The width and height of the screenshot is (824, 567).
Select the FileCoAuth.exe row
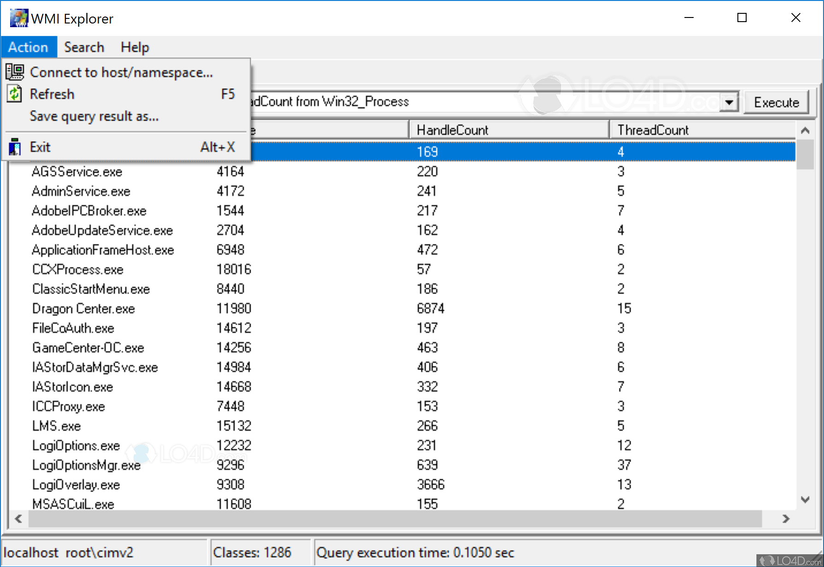(x=402, y=328)
